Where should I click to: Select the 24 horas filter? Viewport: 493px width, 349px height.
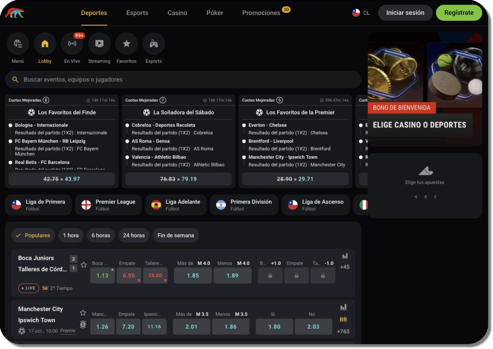(134, 236)
